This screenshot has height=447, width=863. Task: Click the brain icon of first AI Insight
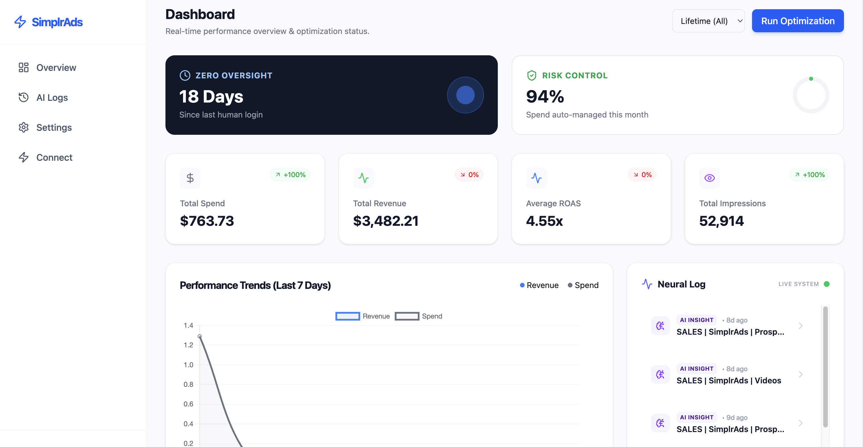660,325
